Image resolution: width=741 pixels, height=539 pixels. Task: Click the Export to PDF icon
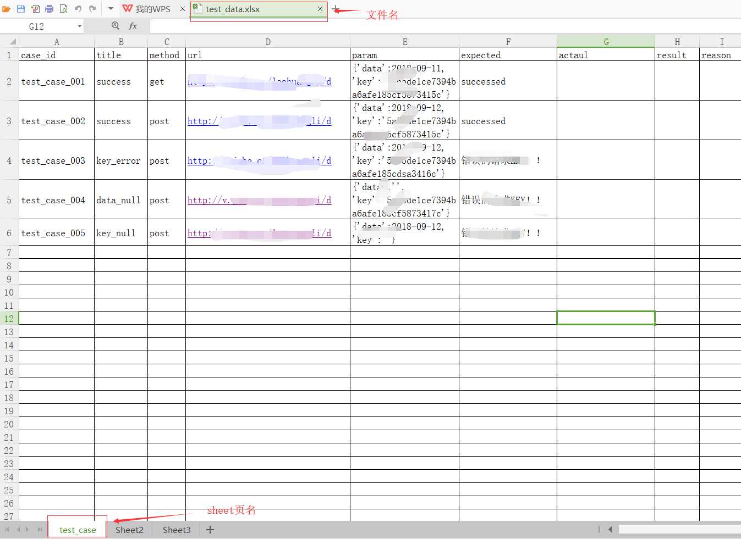pyautogui.click(x=35, y=9)
